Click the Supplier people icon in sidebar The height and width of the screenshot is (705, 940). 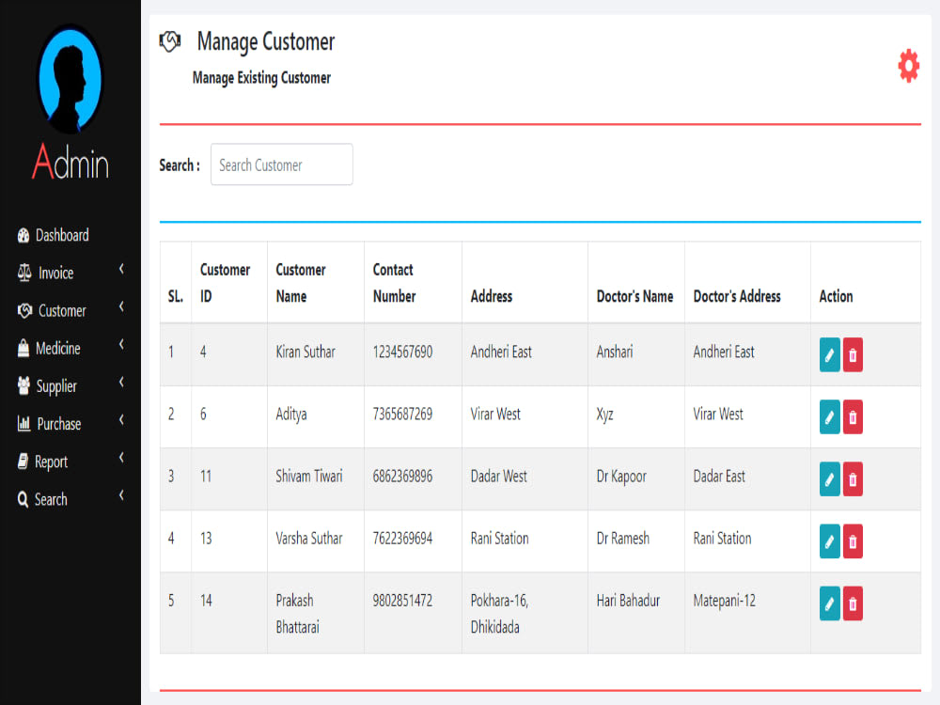[24, 386]
